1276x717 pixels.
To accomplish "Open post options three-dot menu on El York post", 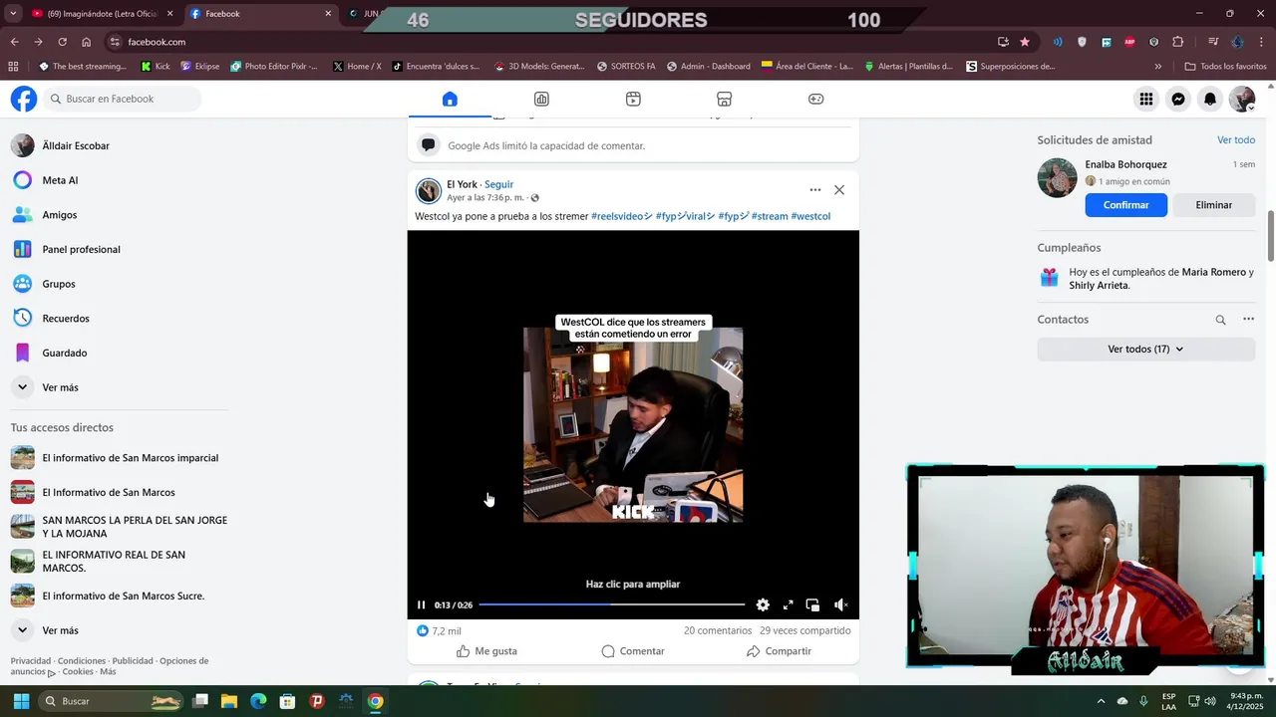I will 815,189.
